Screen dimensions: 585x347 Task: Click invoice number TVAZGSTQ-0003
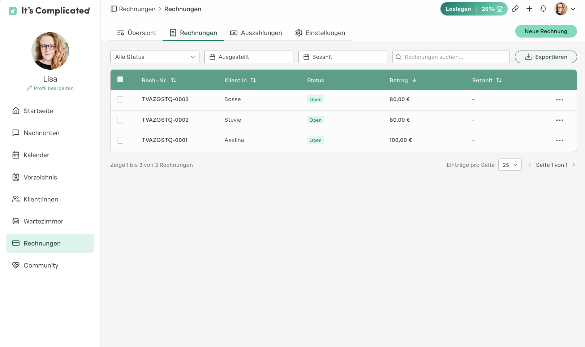[x=165, y=99]
